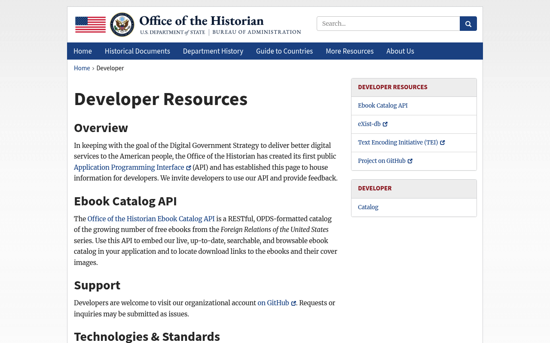Viewport: 550px width, 343px height.
Task: Click the Department of State seal
Action: [122, 24]
